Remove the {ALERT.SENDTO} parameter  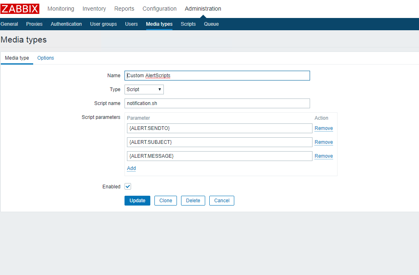click(x=324, y=128)
